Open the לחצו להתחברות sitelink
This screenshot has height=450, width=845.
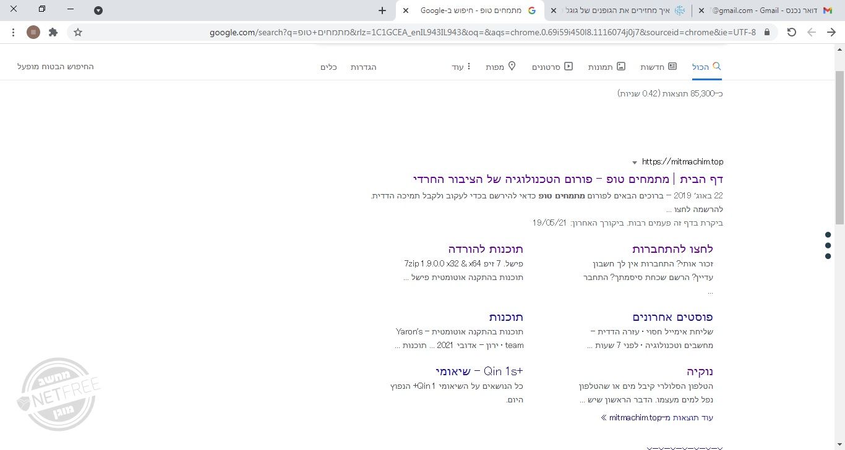672,249
